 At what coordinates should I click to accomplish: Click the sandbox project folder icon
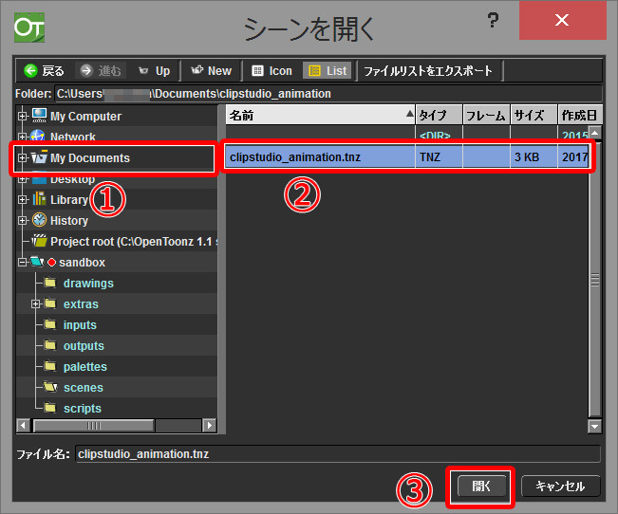37,262
